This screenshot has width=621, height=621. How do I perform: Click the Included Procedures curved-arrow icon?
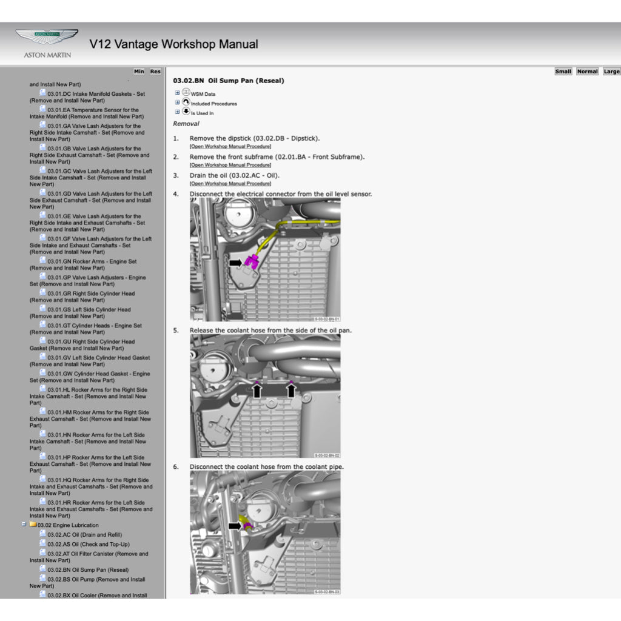coord(186,101)
